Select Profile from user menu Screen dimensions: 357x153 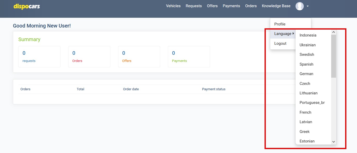pos(280,24)
